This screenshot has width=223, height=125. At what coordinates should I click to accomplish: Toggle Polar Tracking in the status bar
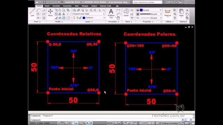pyautogui.click(x=70, y=123)
